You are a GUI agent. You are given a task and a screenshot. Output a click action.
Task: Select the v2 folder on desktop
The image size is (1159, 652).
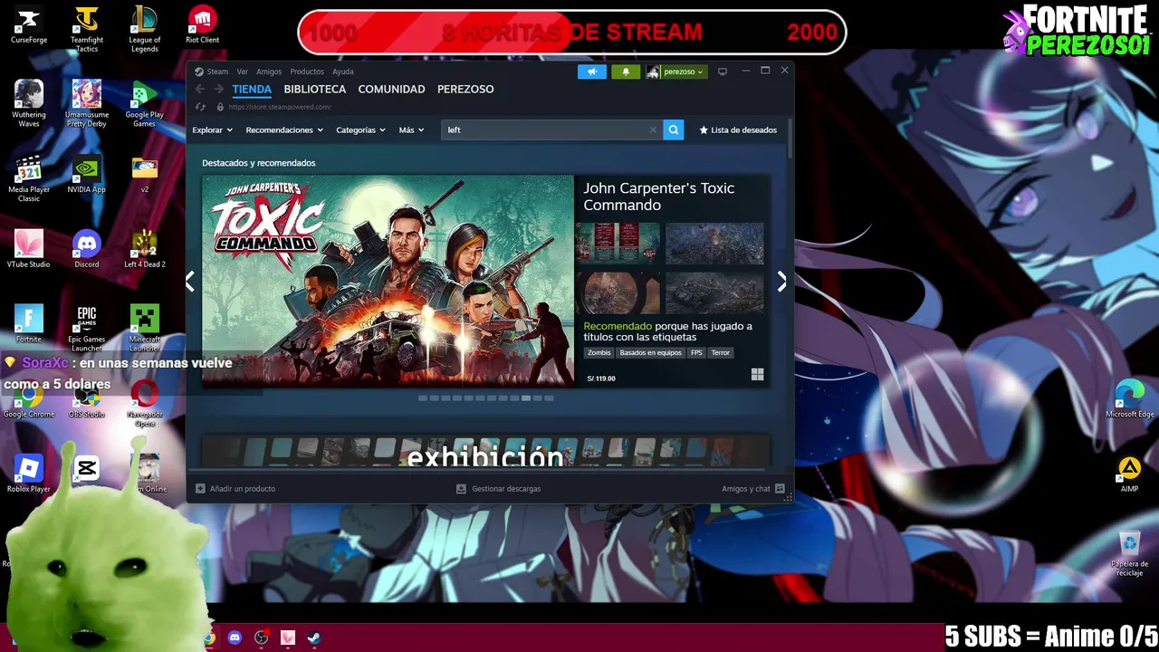[x=145, y=175]
